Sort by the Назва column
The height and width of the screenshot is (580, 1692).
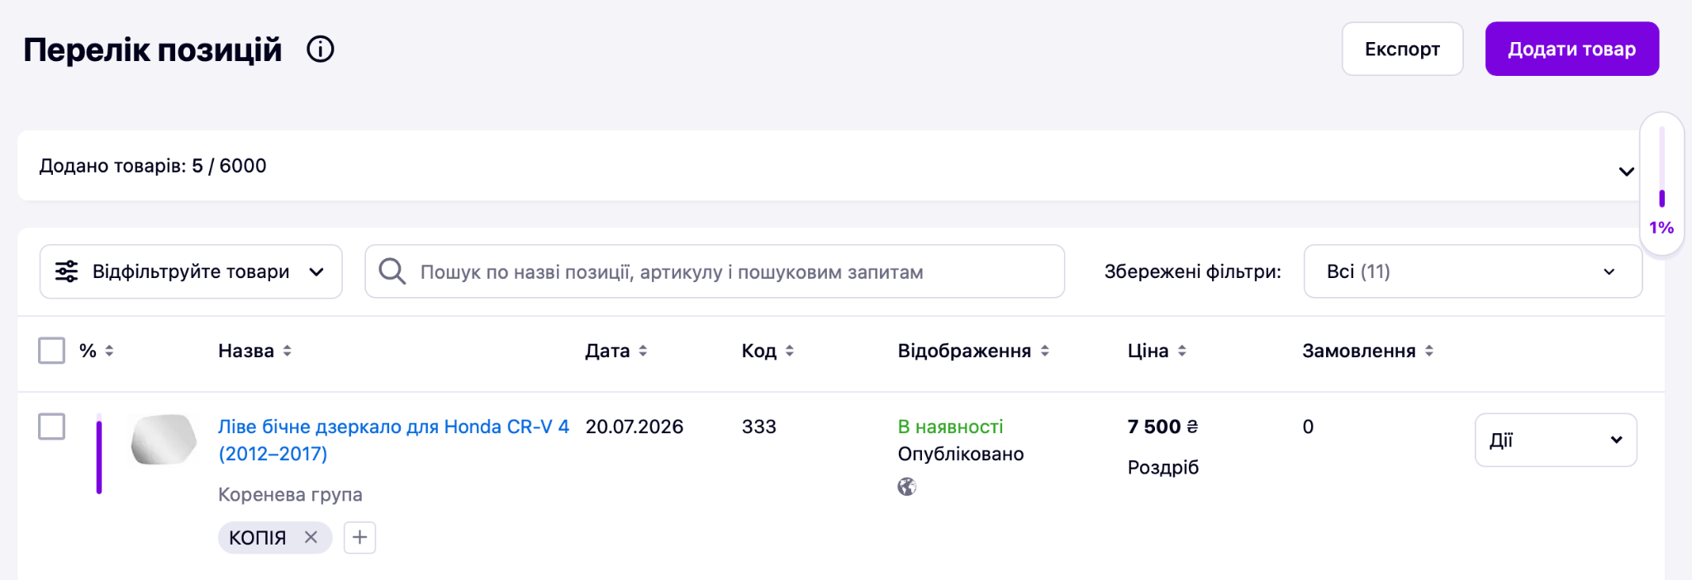tap(254, 351)
